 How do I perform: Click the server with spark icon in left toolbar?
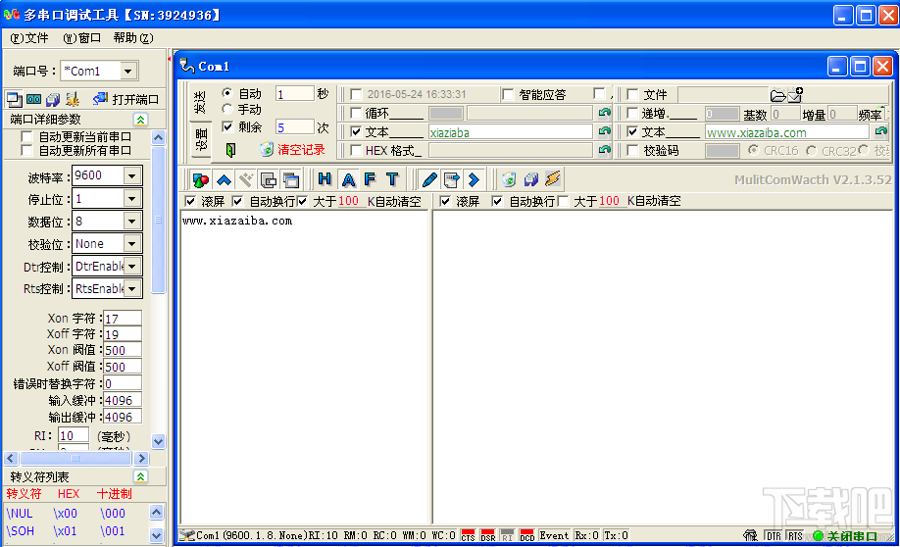click(73, 99)
